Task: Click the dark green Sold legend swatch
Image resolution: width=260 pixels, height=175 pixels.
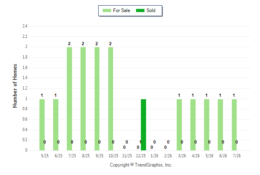Action: (140, 10)
